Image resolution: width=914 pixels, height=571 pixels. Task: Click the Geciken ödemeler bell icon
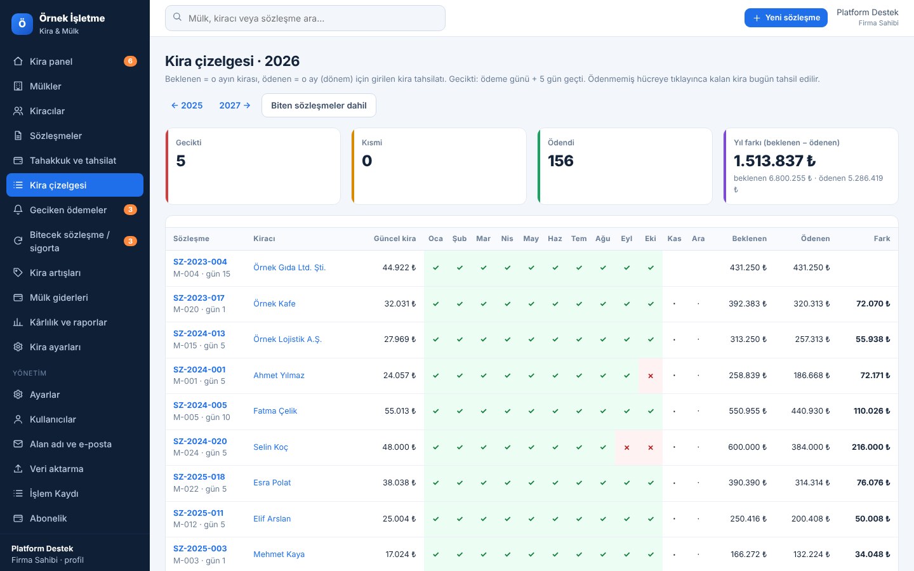click(x=18, y=210)
